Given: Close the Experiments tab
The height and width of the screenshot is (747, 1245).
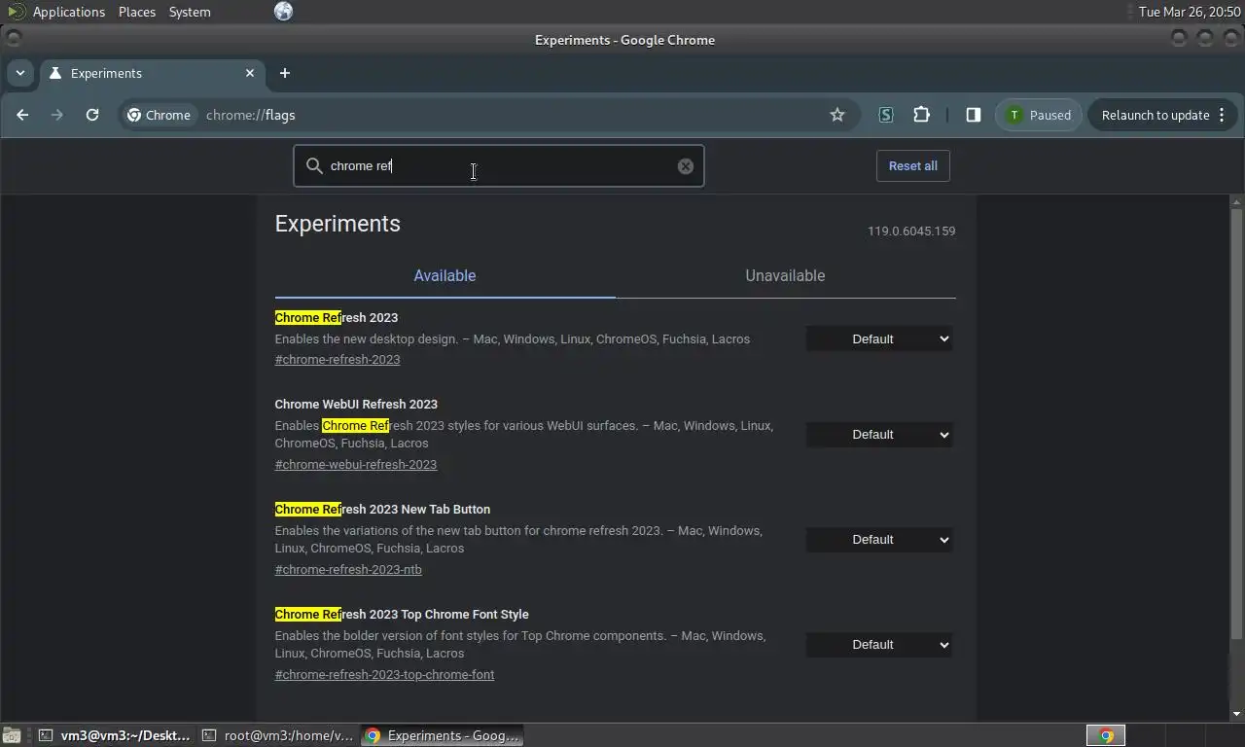Looking at the screenshot, I should pos(250,73).
